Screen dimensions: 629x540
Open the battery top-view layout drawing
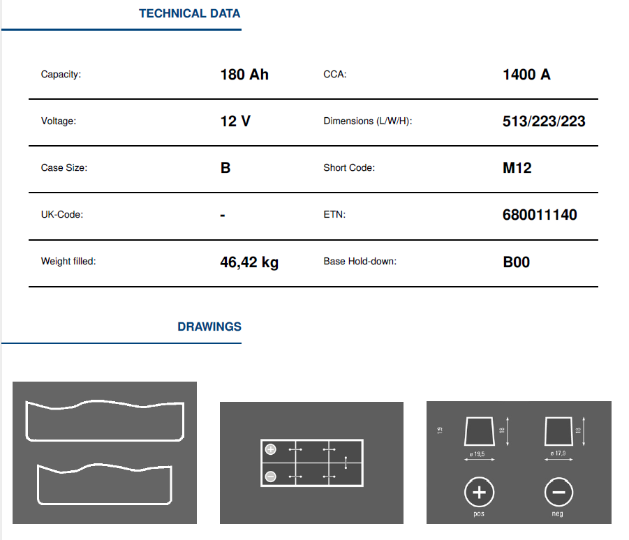pos(312,463)
